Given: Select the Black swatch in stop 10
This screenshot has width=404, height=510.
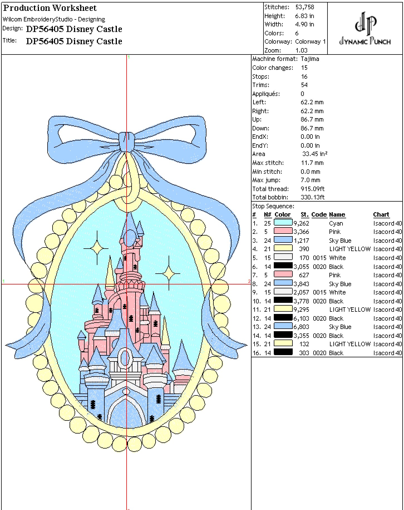Looking at the screenshot, I should [x=283, y=300].
